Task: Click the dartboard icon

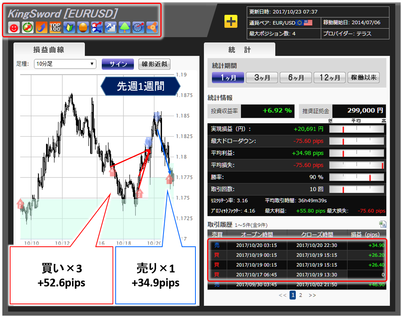Action: (138, 28)
